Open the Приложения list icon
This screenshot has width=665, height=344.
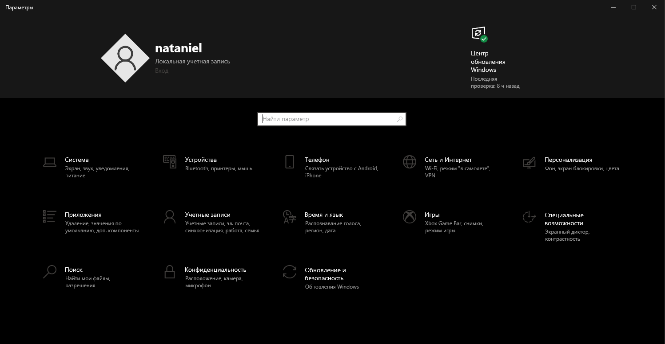tap(50, 217)
